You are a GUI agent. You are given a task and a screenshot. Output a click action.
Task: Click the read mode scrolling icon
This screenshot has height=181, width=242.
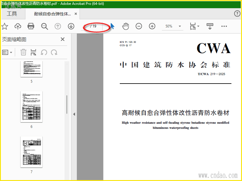210,26
